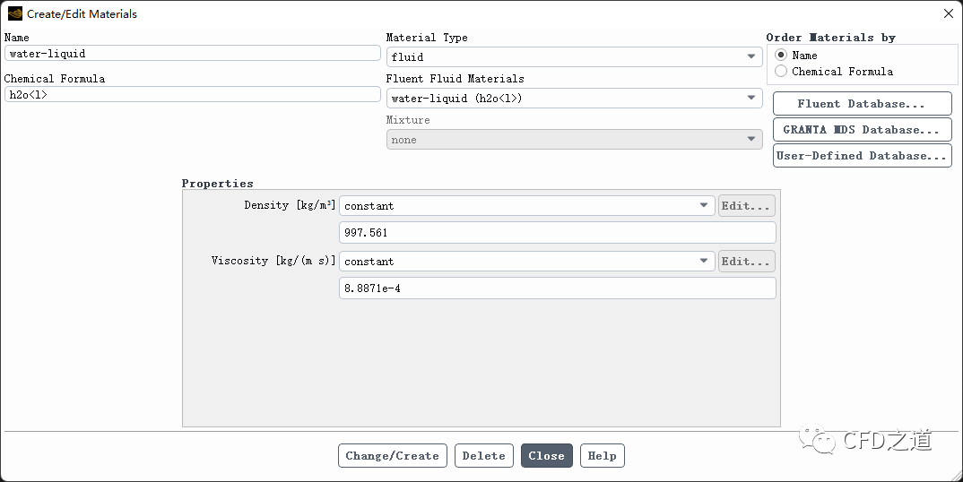Open the GRANTA MDS Database button
This screenshot has height=482, width=963.
point(862,130)
